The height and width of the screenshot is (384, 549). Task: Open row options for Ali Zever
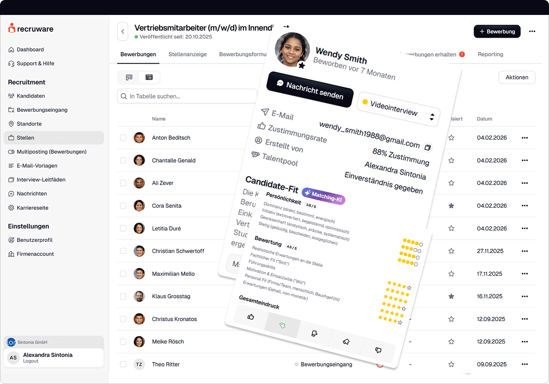(525, 183)
